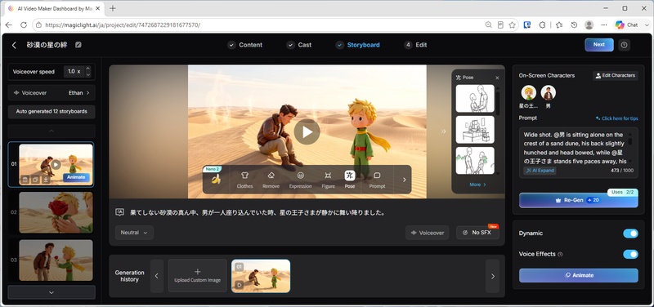Open browser settings three-dot menu
The image size is (654, 307).
click(x=604, y=25)
